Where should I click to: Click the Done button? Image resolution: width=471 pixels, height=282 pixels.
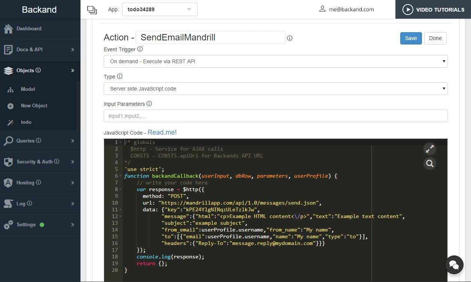(435, 38)
